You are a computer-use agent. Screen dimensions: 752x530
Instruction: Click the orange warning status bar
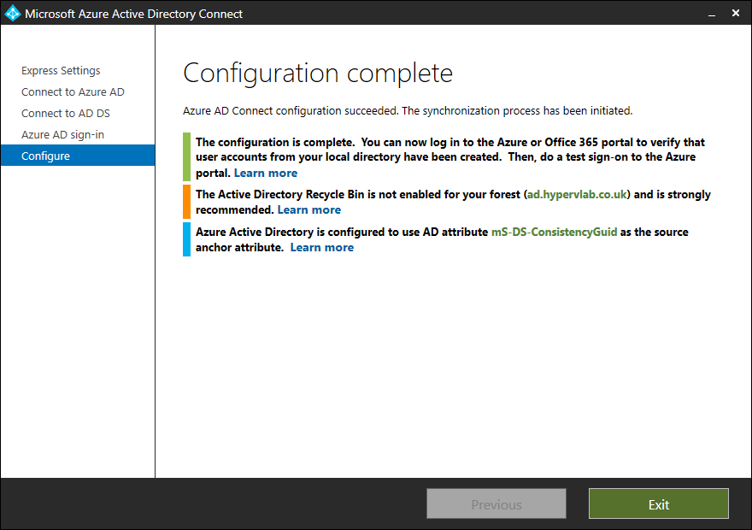(x=186, y=202)
